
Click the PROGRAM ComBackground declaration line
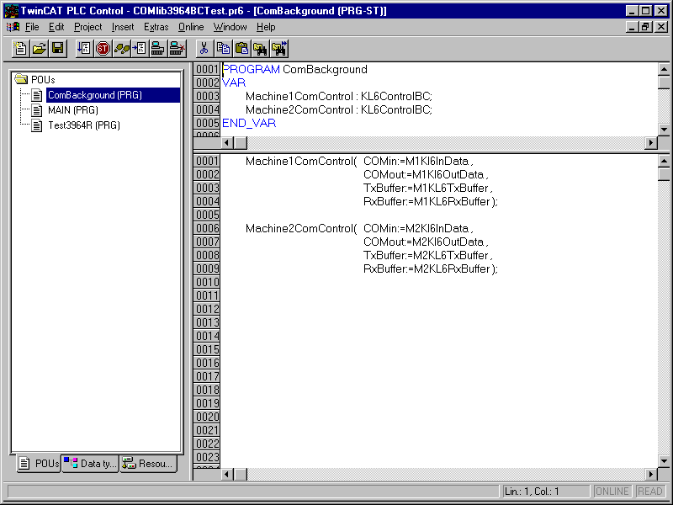point(294,69)
